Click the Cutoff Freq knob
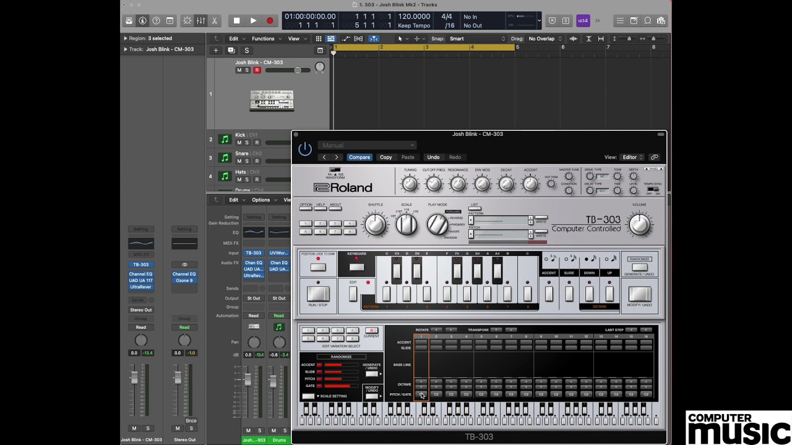The width and height of the screenshot is (792, 445). pyautogui.click(x=434, y=184)
